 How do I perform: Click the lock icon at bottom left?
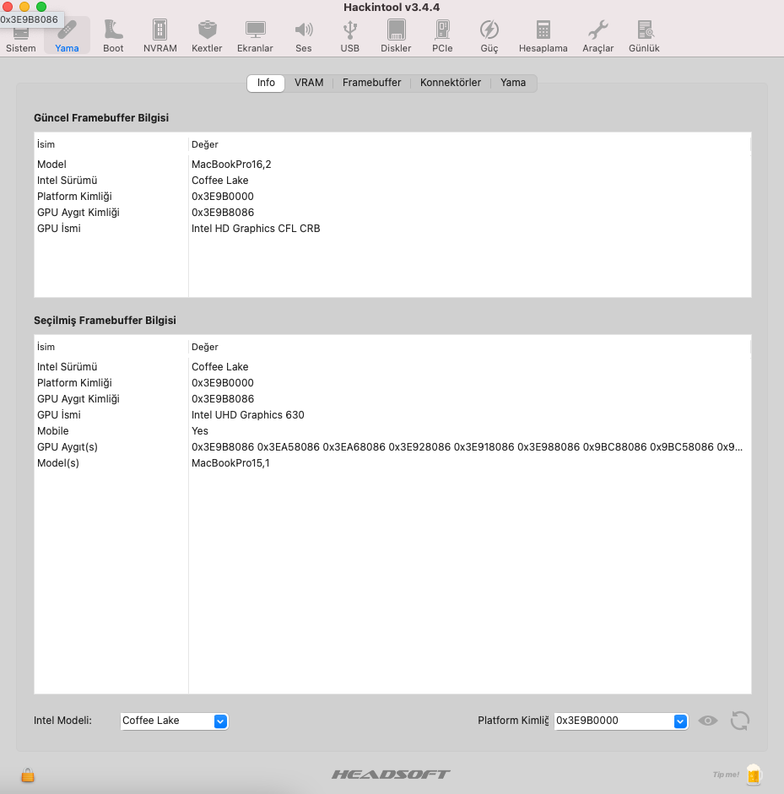coord(28,775)
